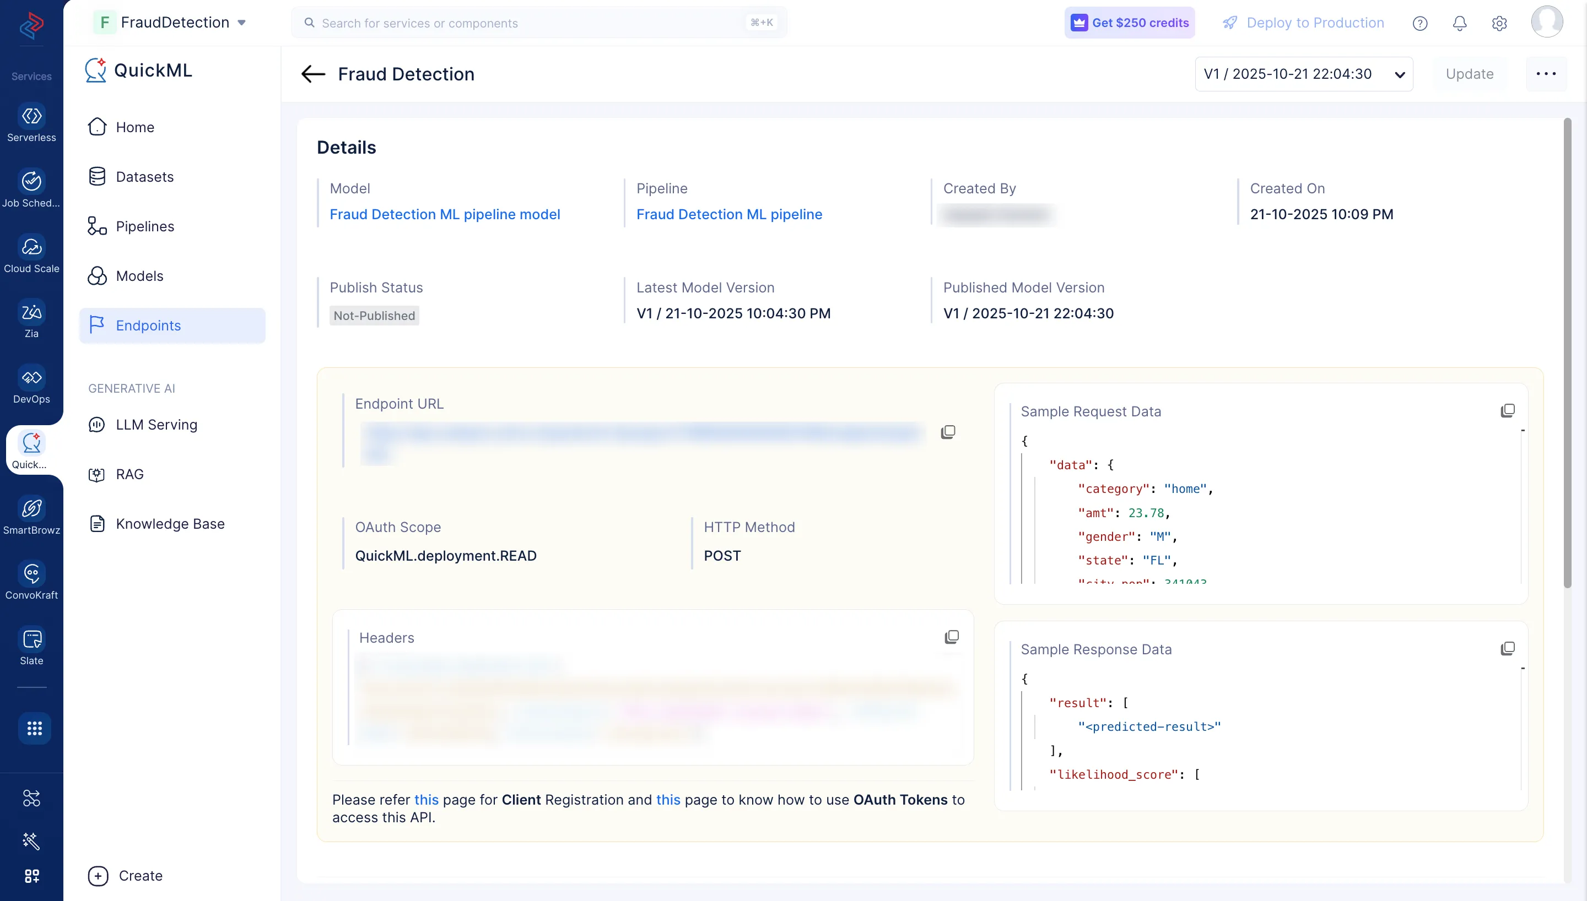Image resolution: width=1587 pixels, height=901 pixels.
Task: Open Fraud Detection ML pipeline model link
Action: (x=444, y=214)
